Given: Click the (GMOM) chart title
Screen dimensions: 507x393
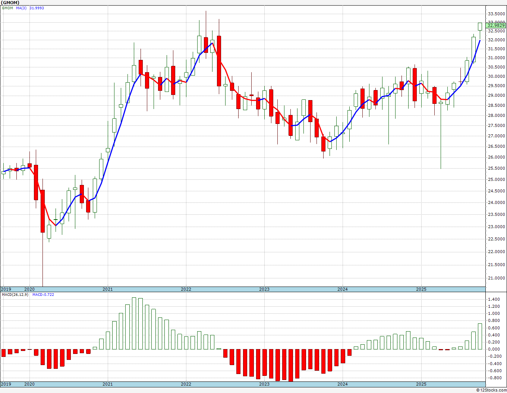Looking at the screenshot, I should 10,3.
